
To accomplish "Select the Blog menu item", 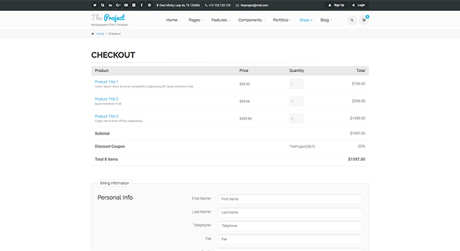I will tap(326, 20).
